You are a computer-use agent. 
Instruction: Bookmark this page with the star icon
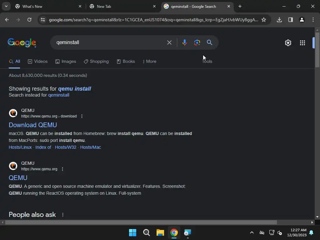click(x=264, y=20)
